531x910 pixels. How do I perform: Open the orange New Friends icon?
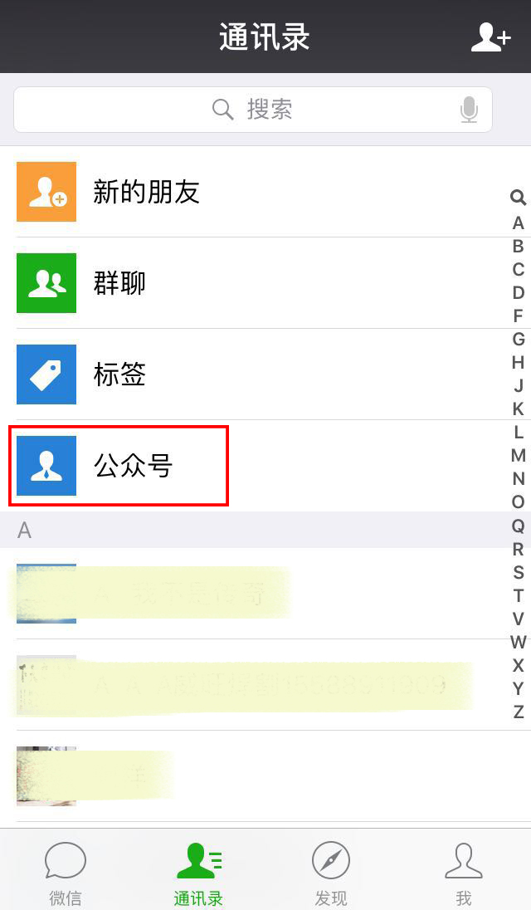pos(46,192)
